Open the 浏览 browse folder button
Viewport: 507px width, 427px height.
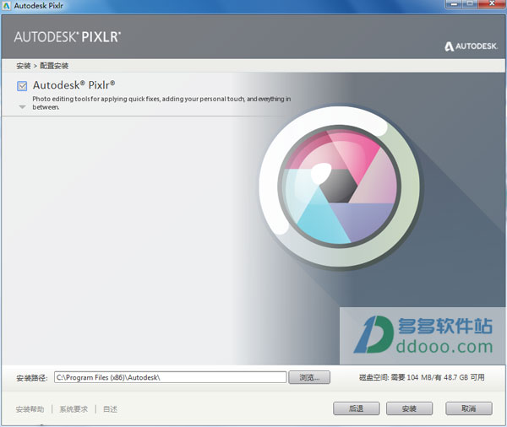[x=309, y=377]
